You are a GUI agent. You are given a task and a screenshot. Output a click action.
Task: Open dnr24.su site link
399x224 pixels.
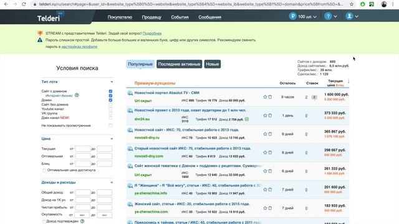[142, 119]
